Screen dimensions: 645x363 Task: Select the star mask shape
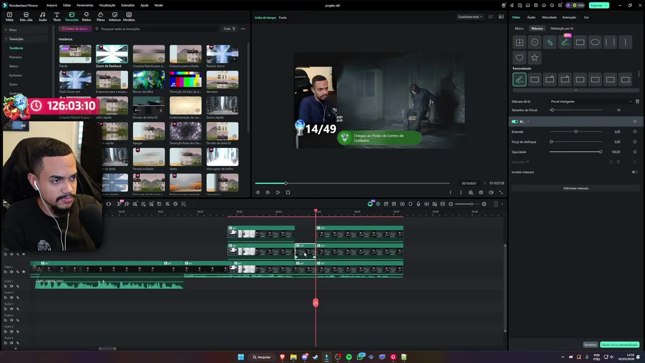click(x=535, y=57)
